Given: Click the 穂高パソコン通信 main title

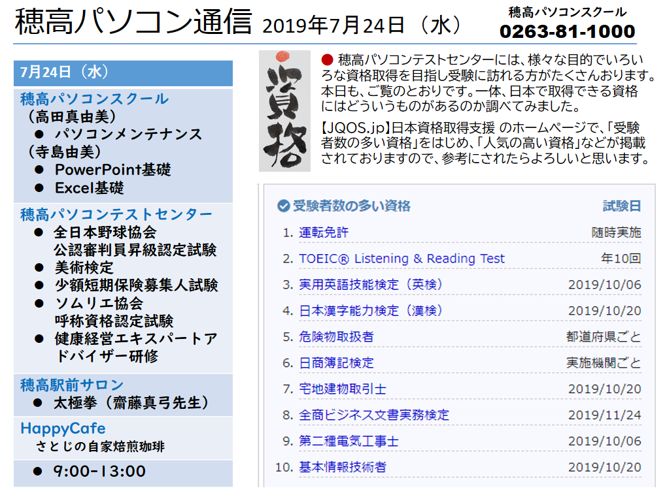Looking at the screenshot, I should coord(133,24).
